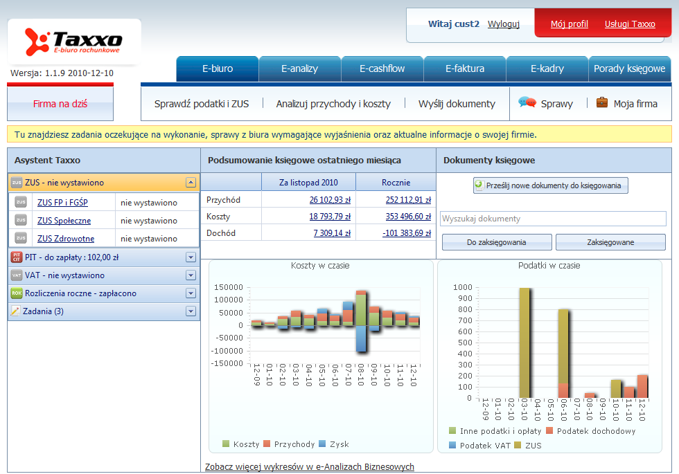Switch to the E-cashflow tab
Screen dimensions: 679x474
(x=382, y=69)
